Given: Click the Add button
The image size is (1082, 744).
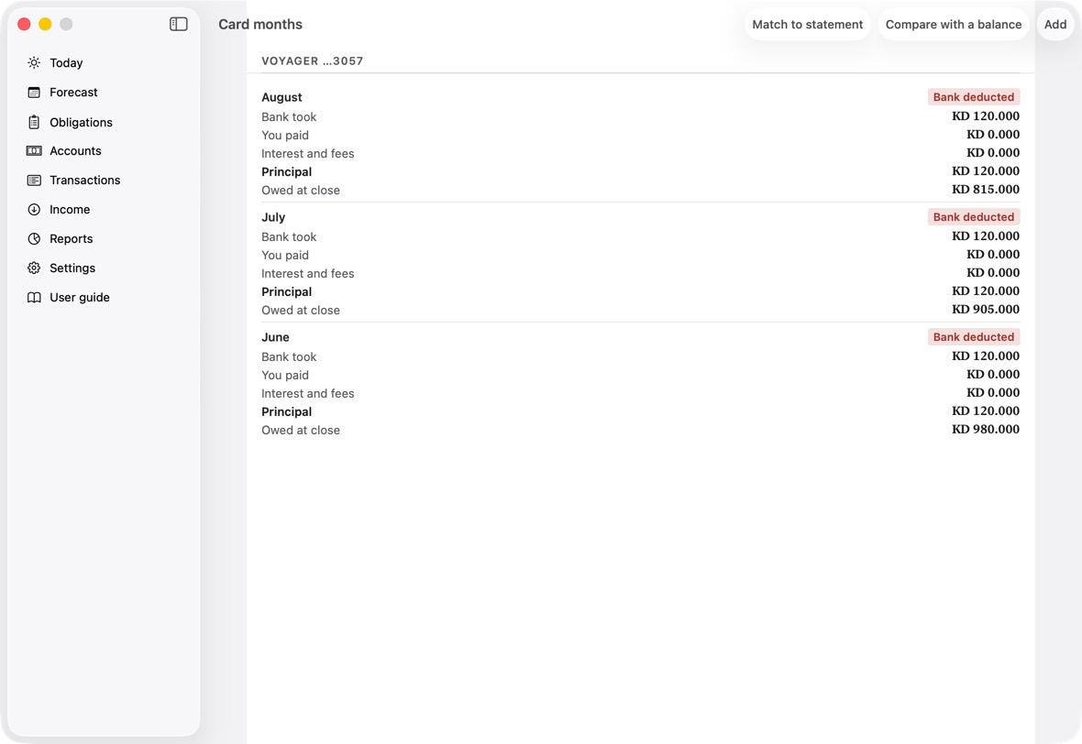Looking at the screenshot, I should 1055,24.
